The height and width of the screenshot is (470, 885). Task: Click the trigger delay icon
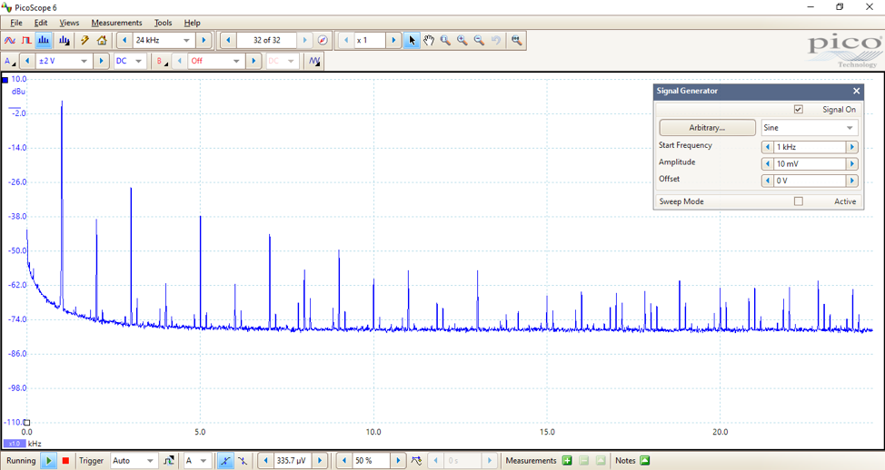pyautogui.click(x=416, y=460)
